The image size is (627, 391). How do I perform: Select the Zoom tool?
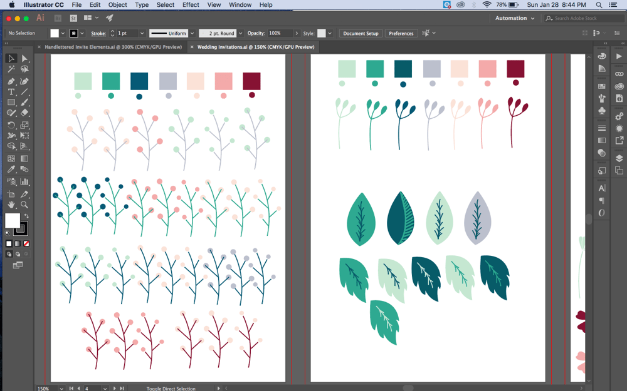(x=24, y=205)
